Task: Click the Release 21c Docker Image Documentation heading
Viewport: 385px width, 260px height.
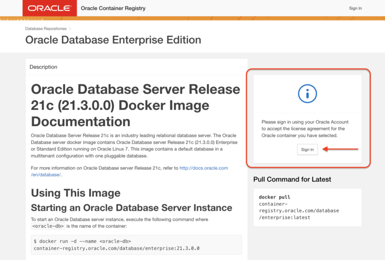Action: click(x=135, y=105)
